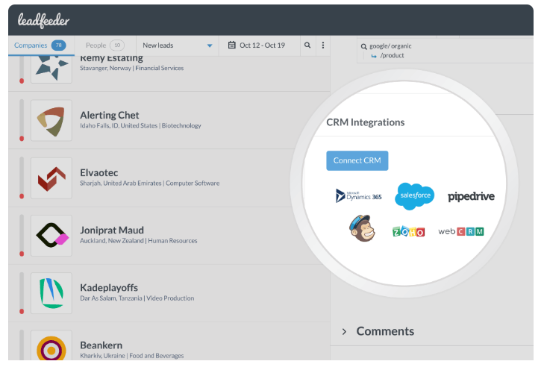Click the calendar icon beside the date range

tap(232, 45)
